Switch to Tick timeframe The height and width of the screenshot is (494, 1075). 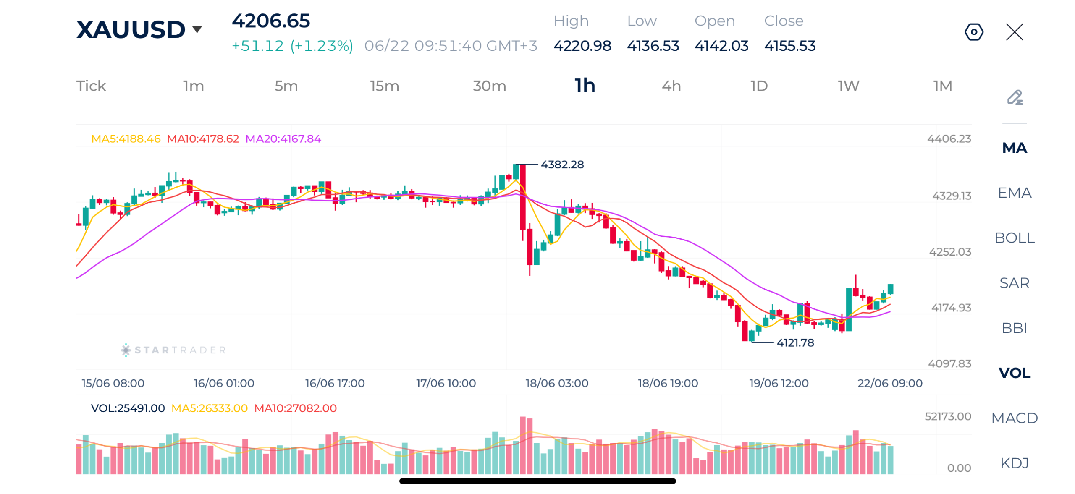click(91, 86)
